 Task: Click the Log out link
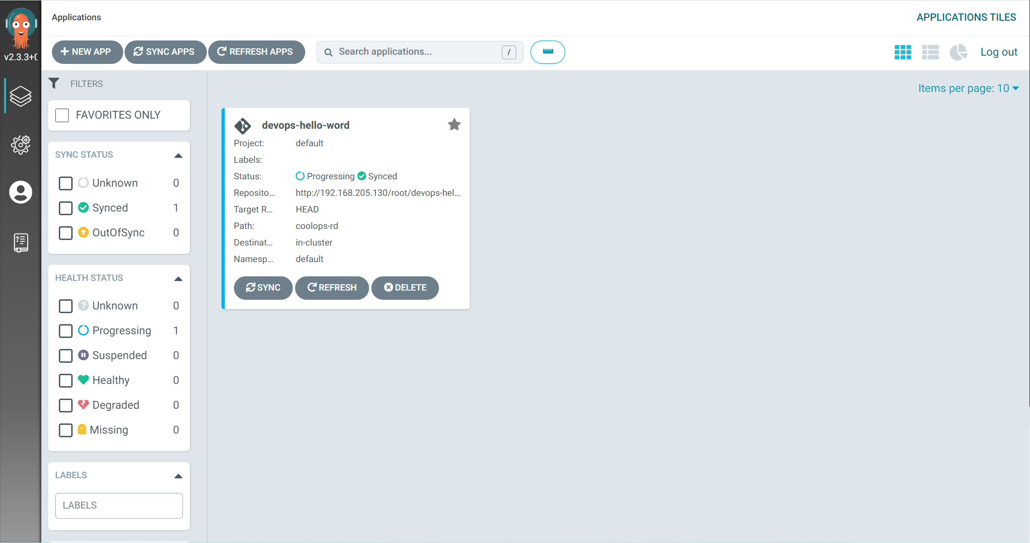pyautogui.click(x=999, y=52)
